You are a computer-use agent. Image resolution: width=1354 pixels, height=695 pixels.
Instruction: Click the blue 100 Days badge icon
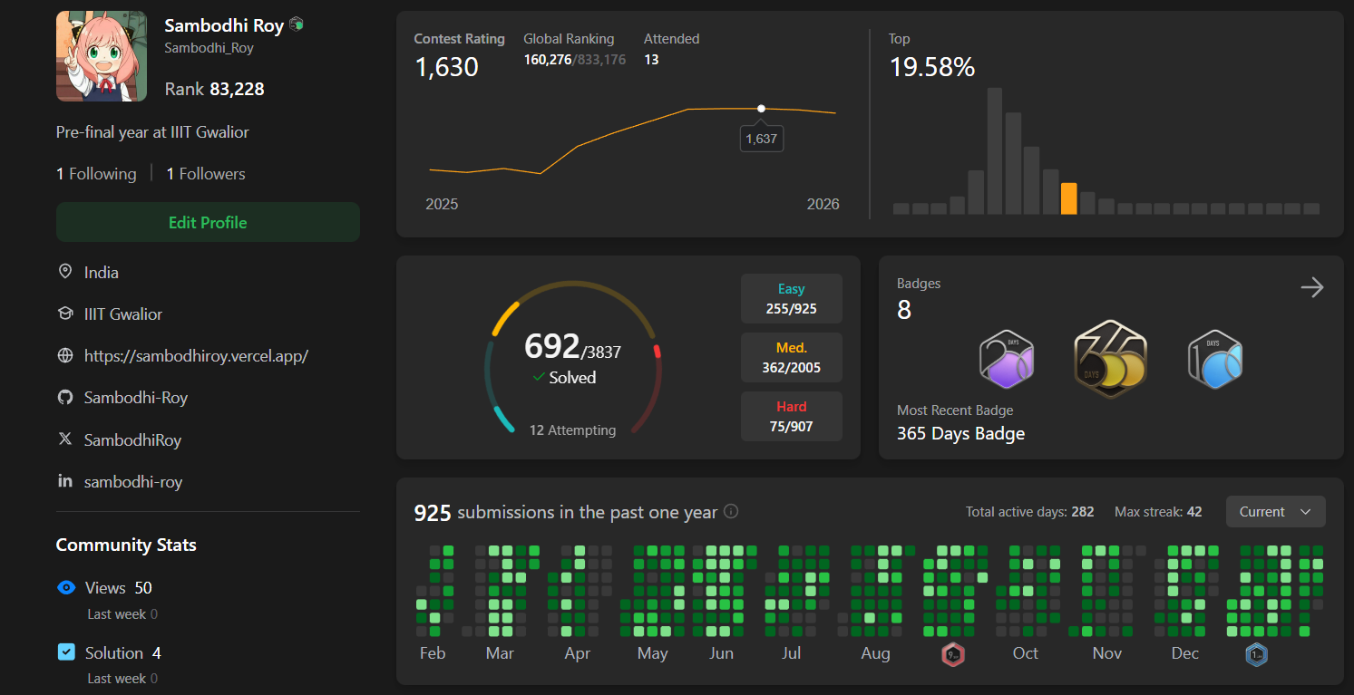click(1214, 360)
